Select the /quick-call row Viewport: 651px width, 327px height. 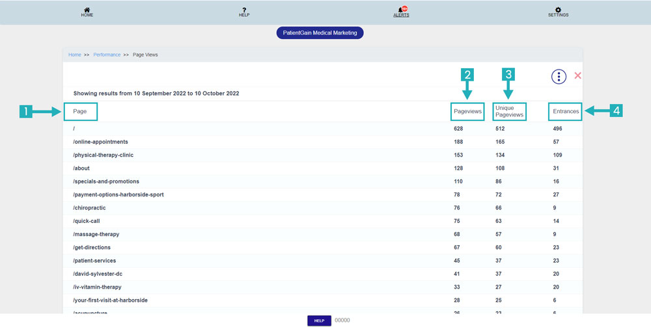(323, 221)
